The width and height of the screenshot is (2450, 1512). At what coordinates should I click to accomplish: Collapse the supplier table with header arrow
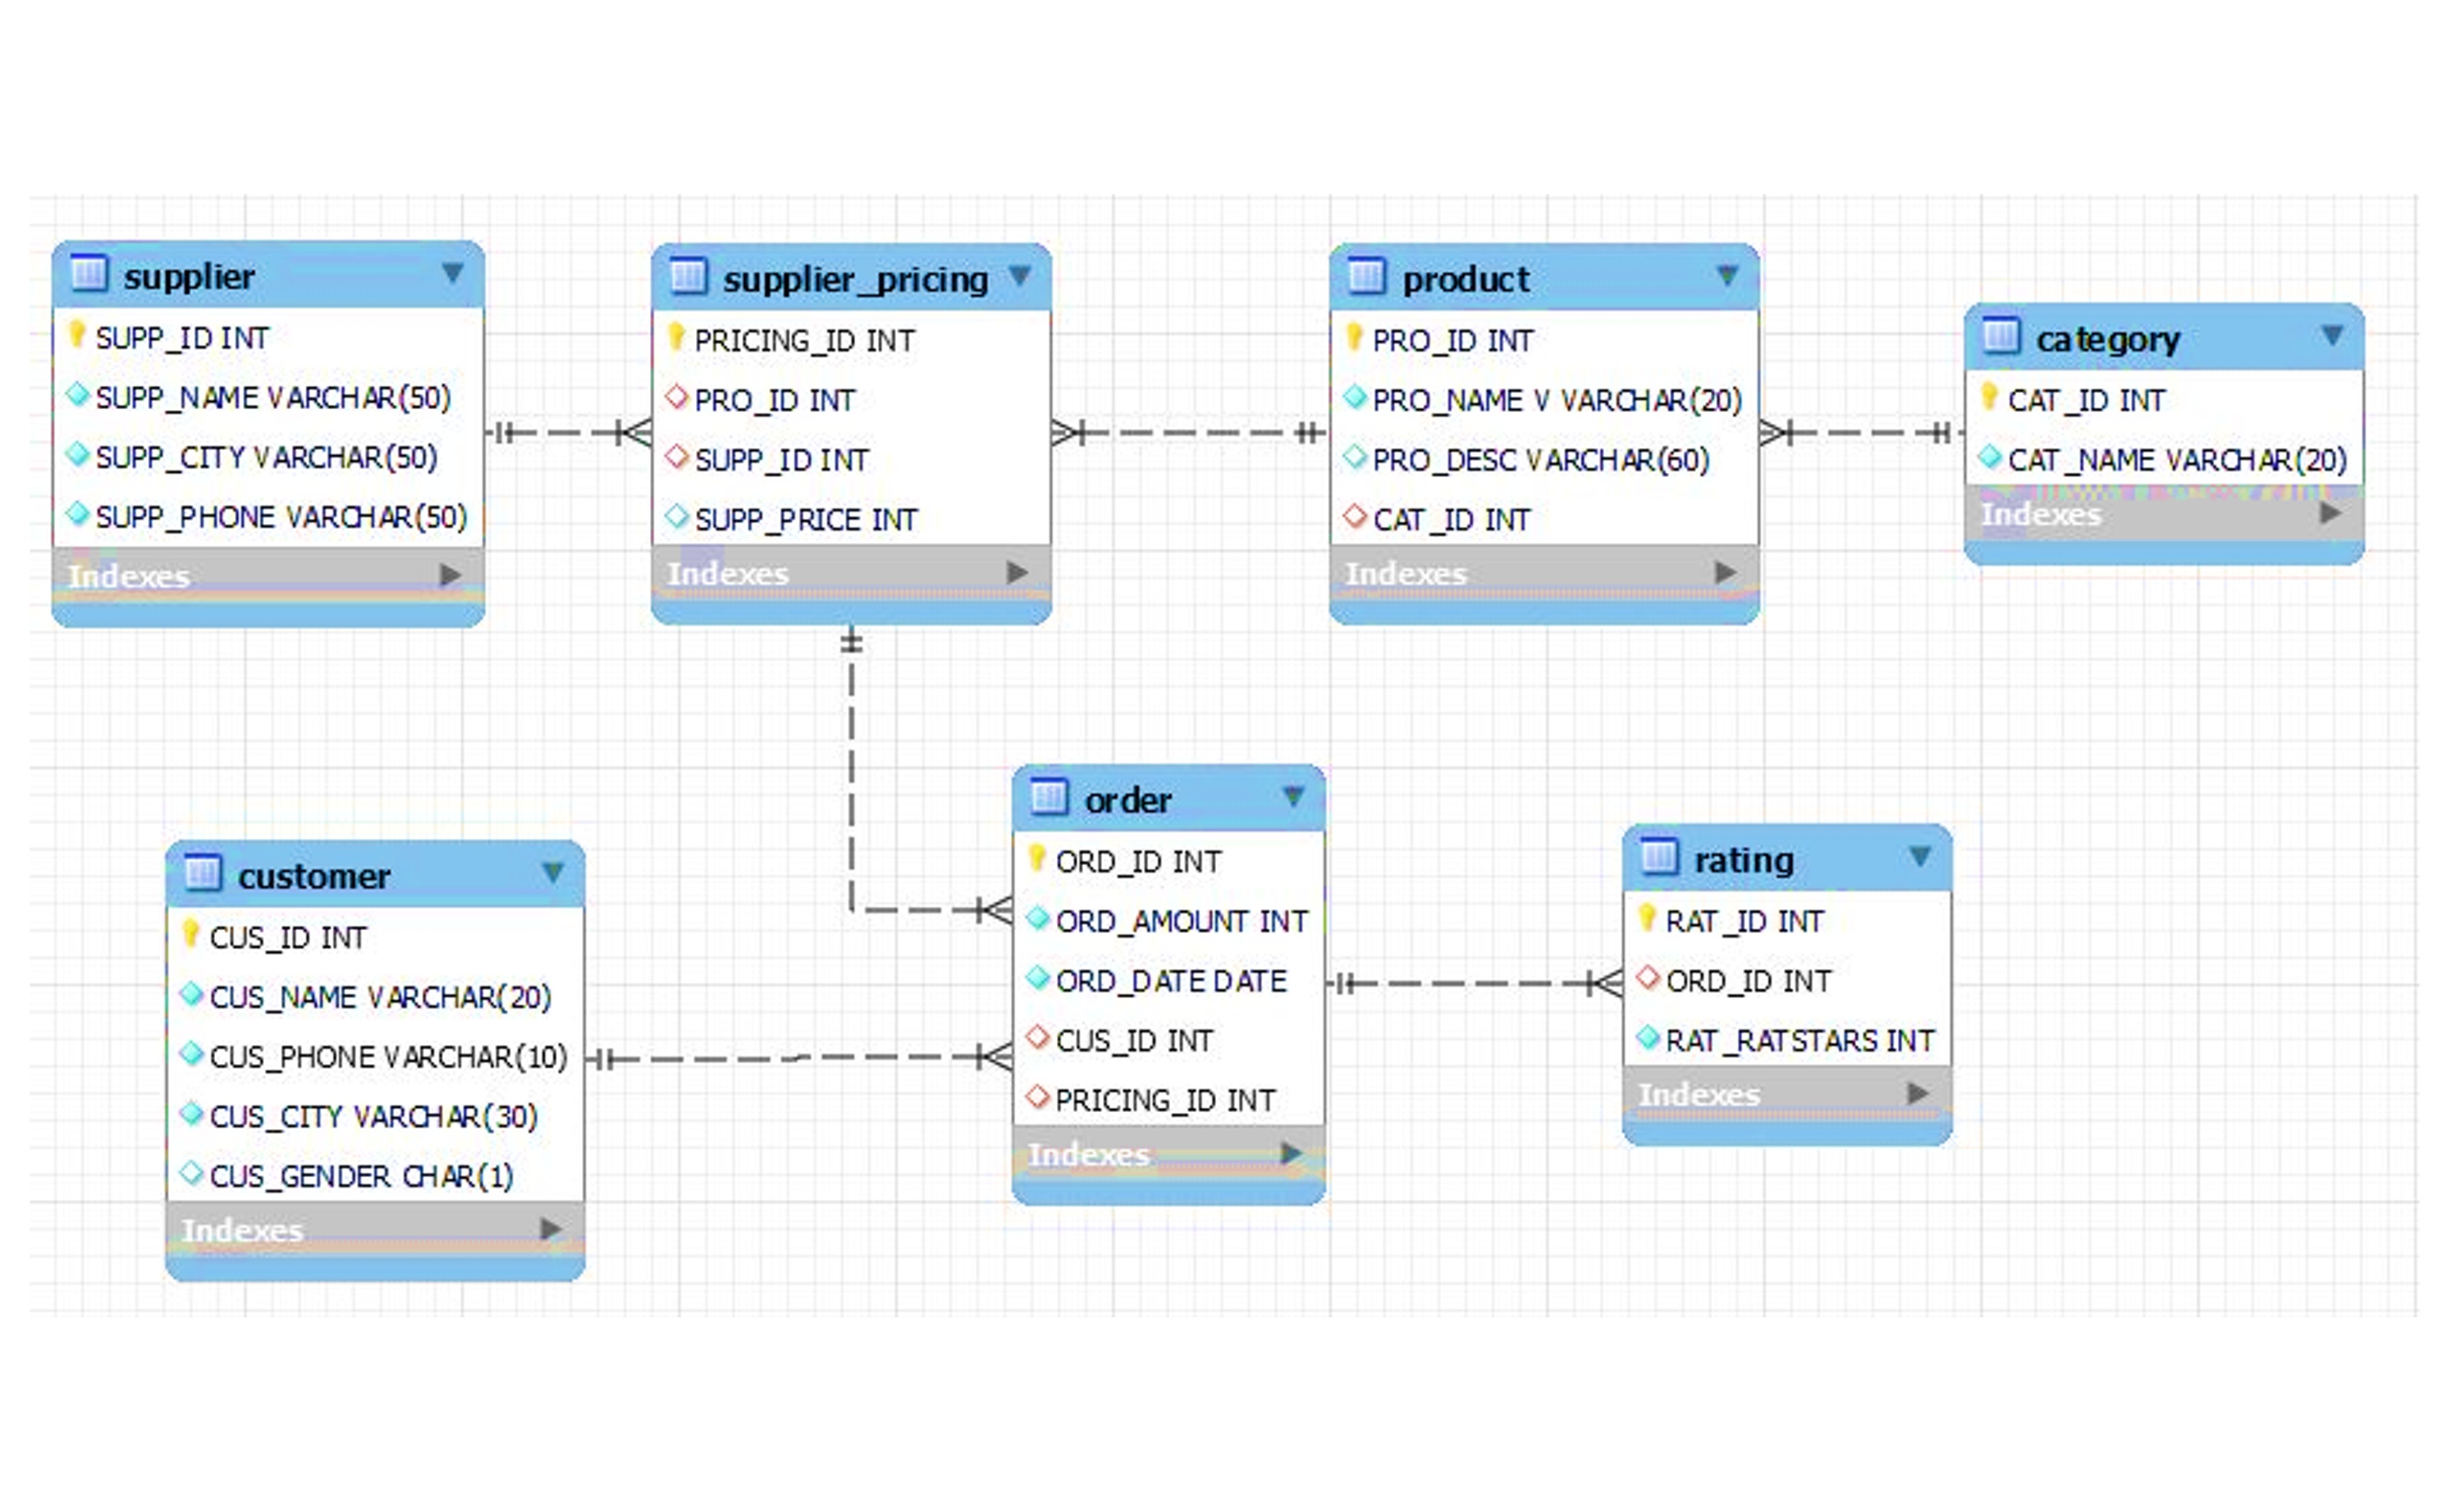click(x=453, y=273)
